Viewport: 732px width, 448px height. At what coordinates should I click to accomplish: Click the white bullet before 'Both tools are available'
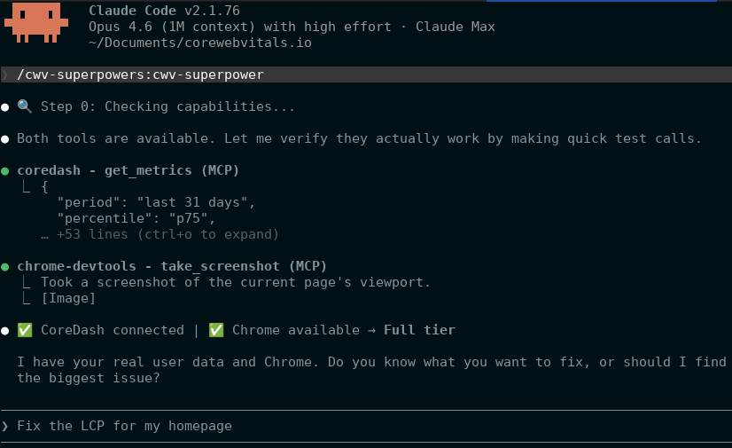(x=5, y=139)
